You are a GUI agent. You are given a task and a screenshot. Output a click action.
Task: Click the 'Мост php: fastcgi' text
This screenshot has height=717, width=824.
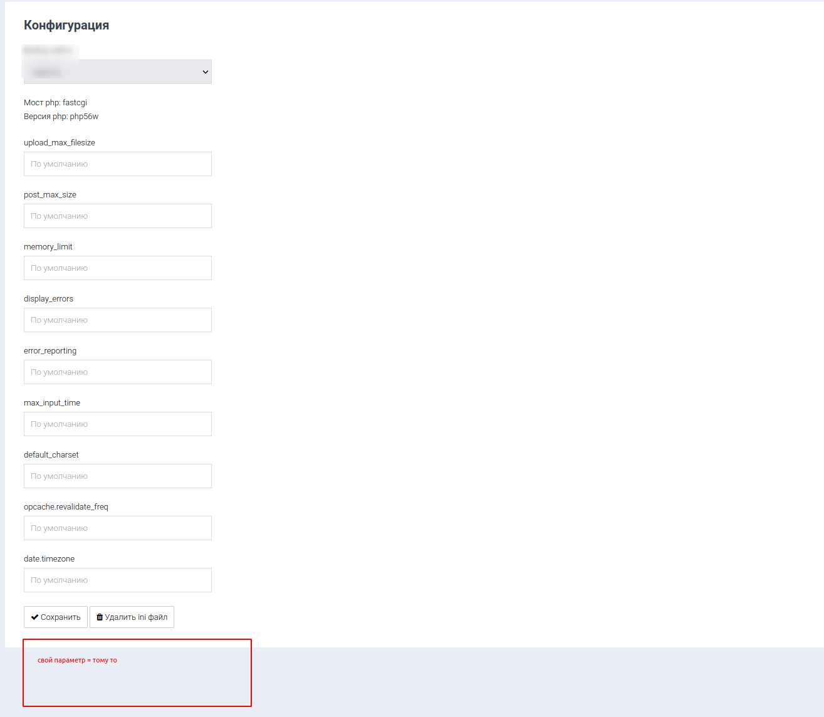tap(55, 103)
